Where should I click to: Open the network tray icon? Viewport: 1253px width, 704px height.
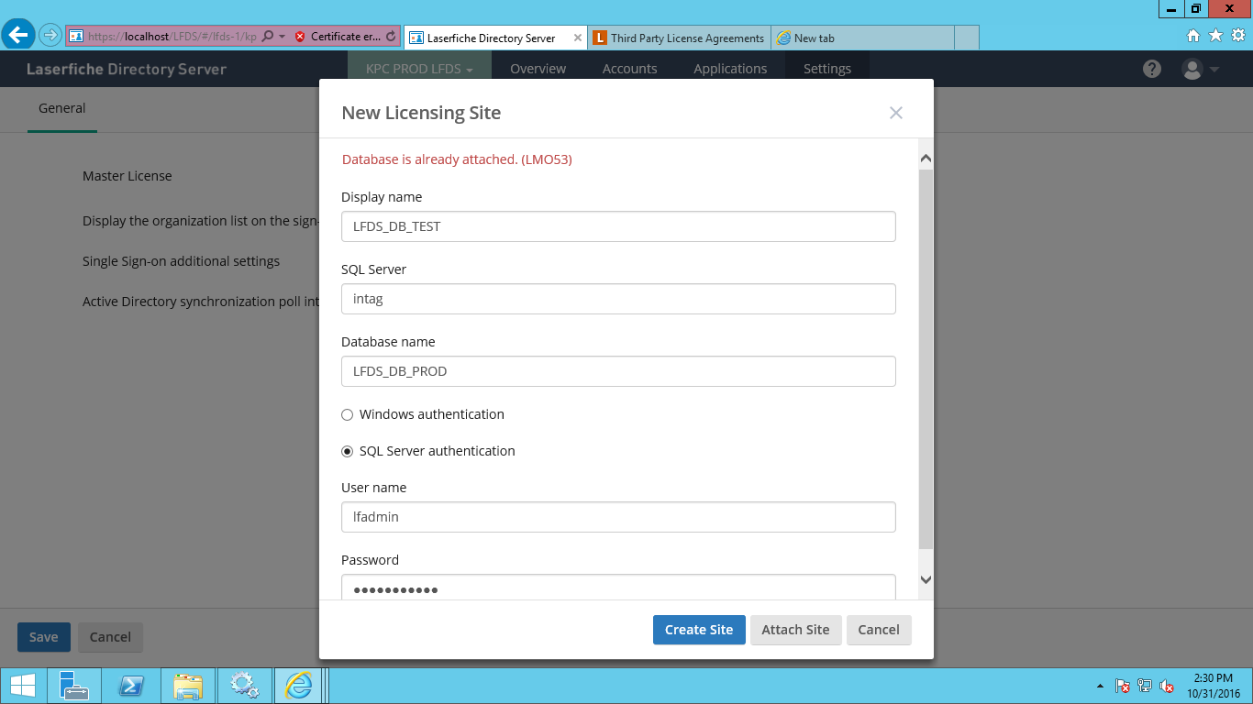click(1145, 686)
